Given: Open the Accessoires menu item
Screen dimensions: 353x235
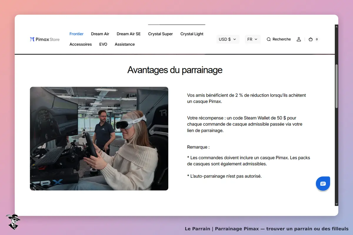Looking at the screenshot, I should point(81,44).
